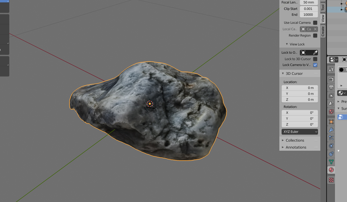Open the Modifiers wrench tab

(x=331, y=130)
